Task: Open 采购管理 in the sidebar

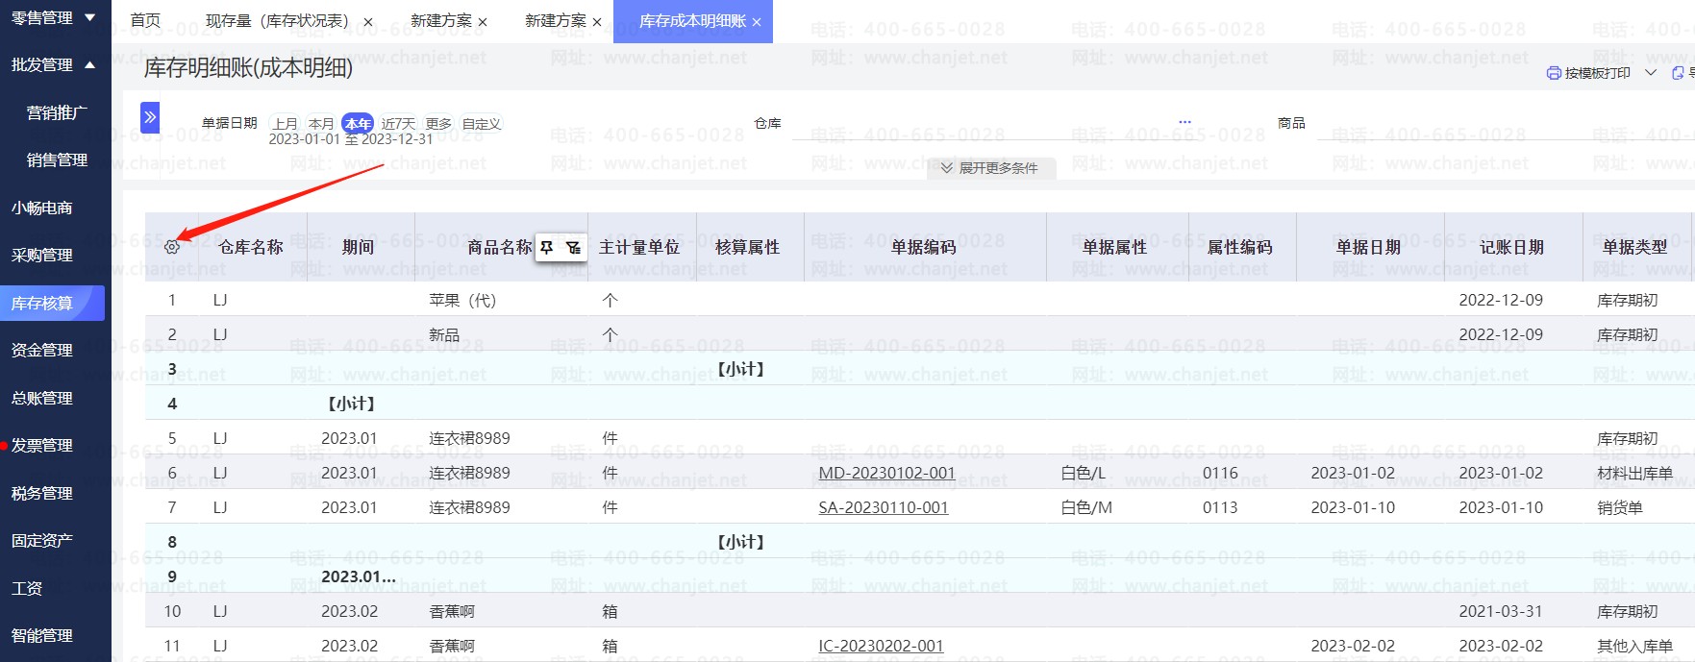Action: point(42,255)
